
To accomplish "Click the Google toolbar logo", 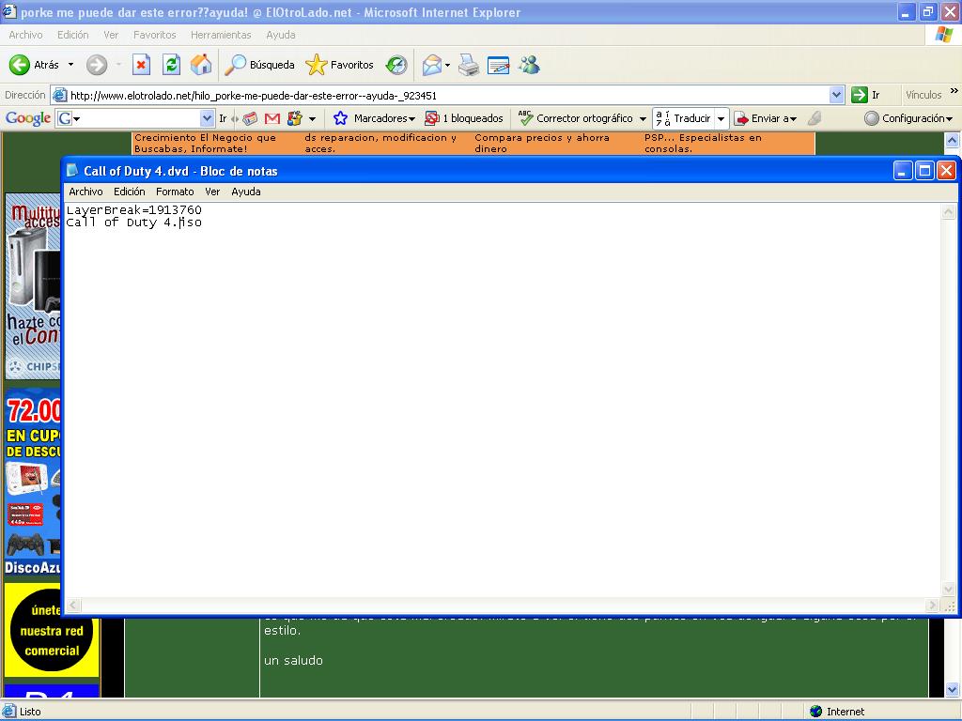I will 27,118.
